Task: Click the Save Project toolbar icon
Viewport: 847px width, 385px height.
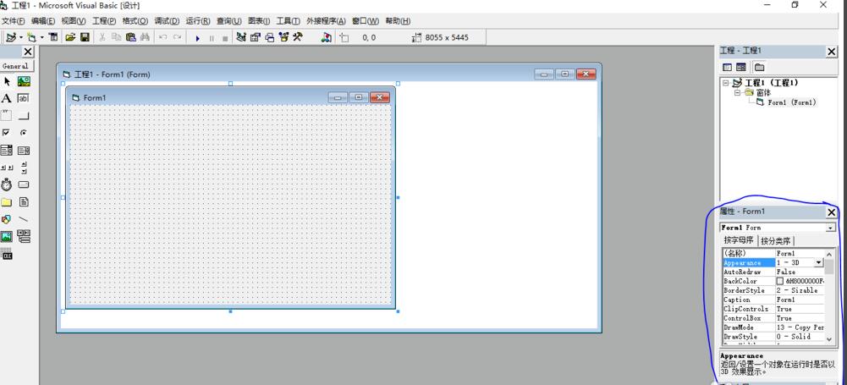Action: [85, 37]
